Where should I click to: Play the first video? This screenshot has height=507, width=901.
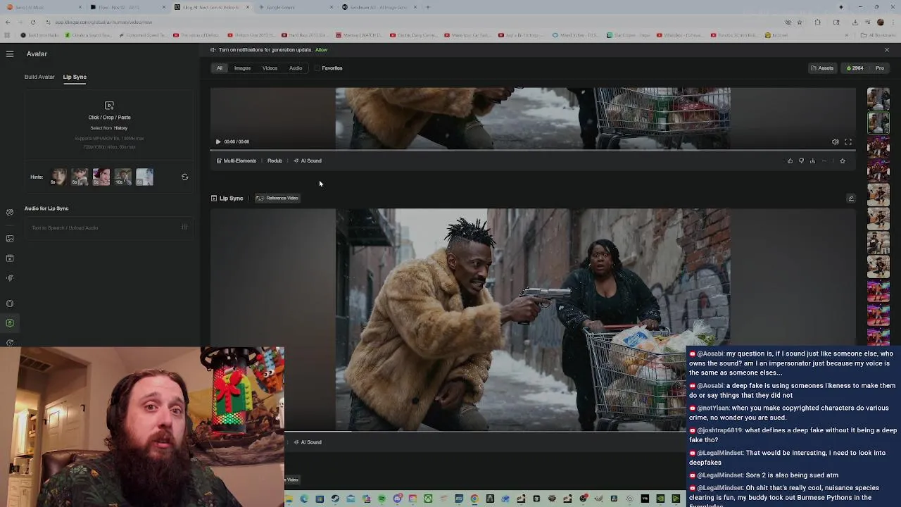point(218,142)
